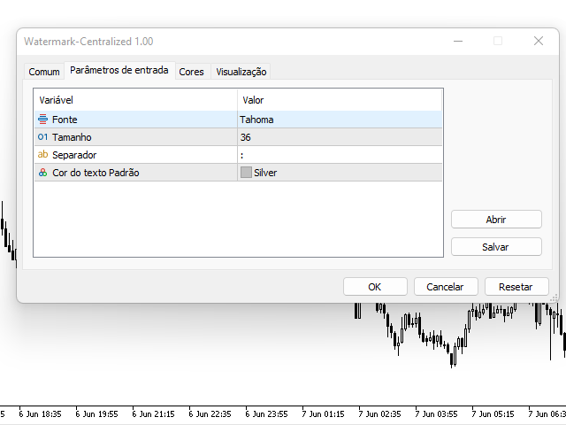
Task: Edit the Tamanho value 36
Action: (x=340, y=137)
